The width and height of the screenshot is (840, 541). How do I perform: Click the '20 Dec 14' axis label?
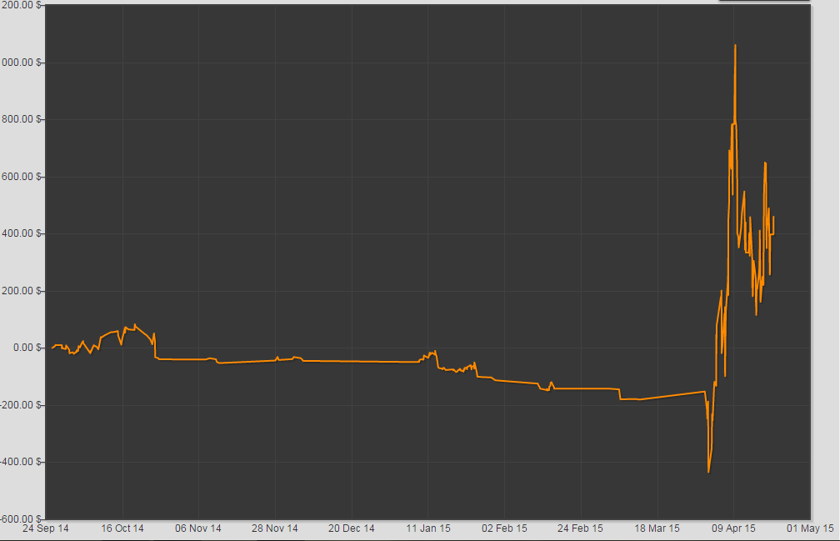[352, 528]
